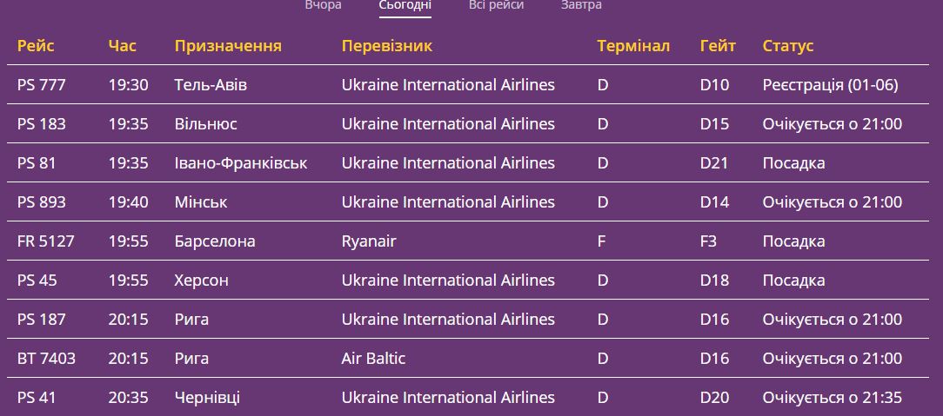Click the Реєстрація (01-06) status
Viewport: 943px width, 416px height.
pos(830,85)
